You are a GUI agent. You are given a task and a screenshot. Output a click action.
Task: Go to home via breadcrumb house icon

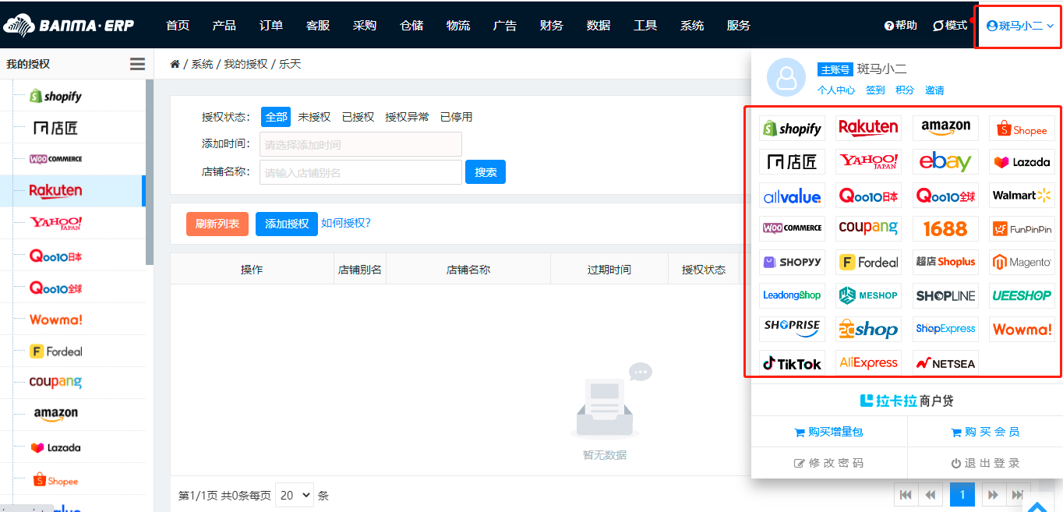click(x=175, y=64)
